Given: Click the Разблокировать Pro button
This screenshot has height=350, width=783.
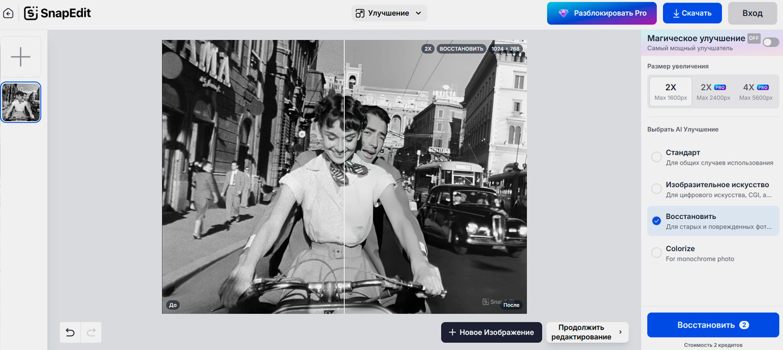Looking at the screenshot, I should [x=602, y=13].
